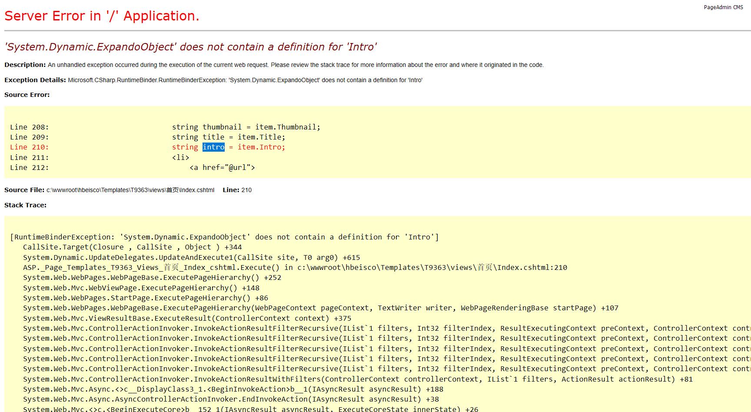
Task: Click the <li> tag on line 211
Action: pyautogui.click(x=180, y=157)
